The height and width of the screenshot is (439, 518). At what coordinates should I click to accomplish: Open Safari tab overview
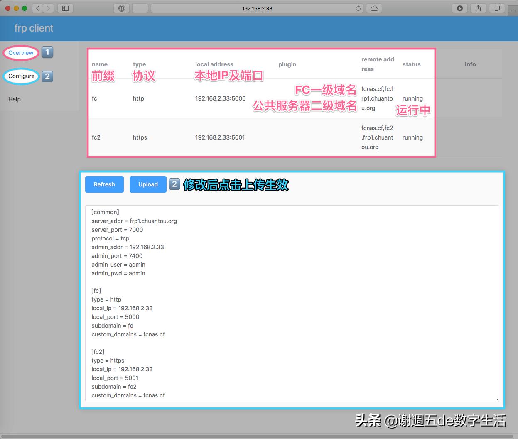point(497,8)
